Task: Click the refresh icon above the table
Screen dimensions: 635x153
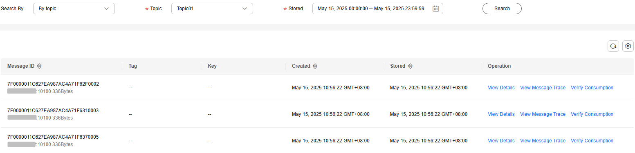Action: [x=613, y=46]
